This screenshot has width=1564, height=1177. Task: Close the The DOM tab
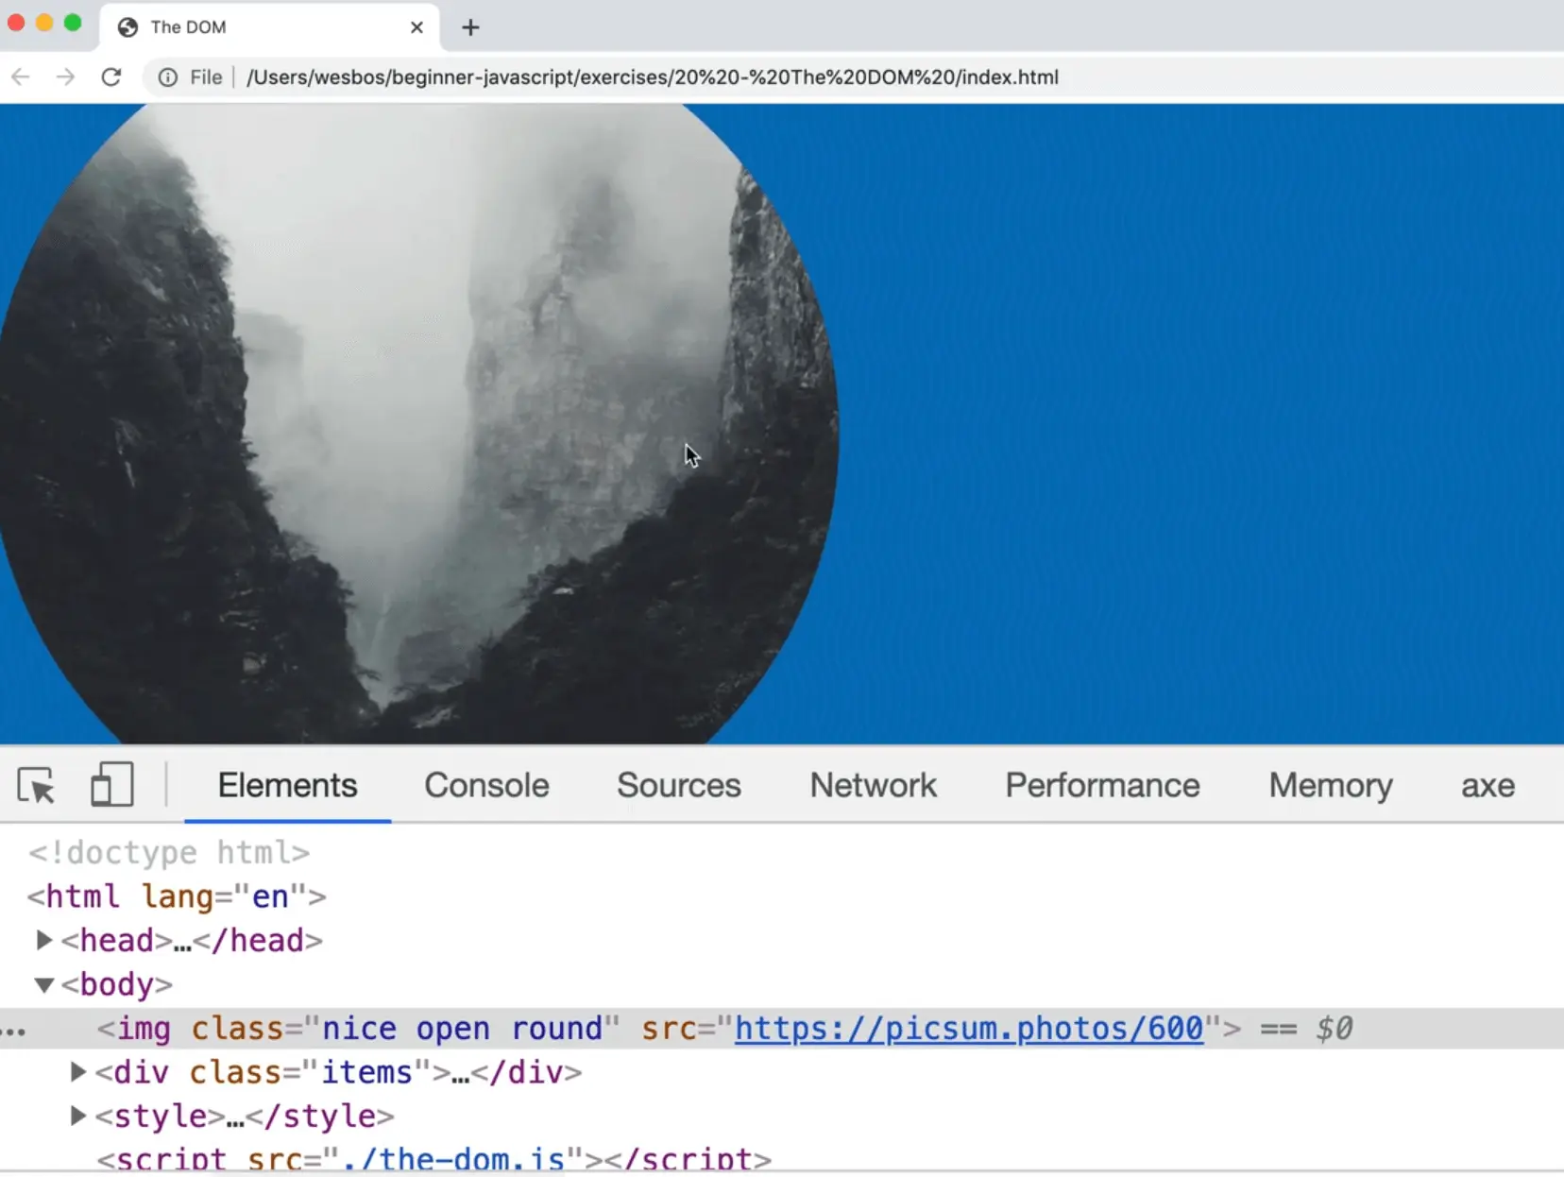point(416,27)
